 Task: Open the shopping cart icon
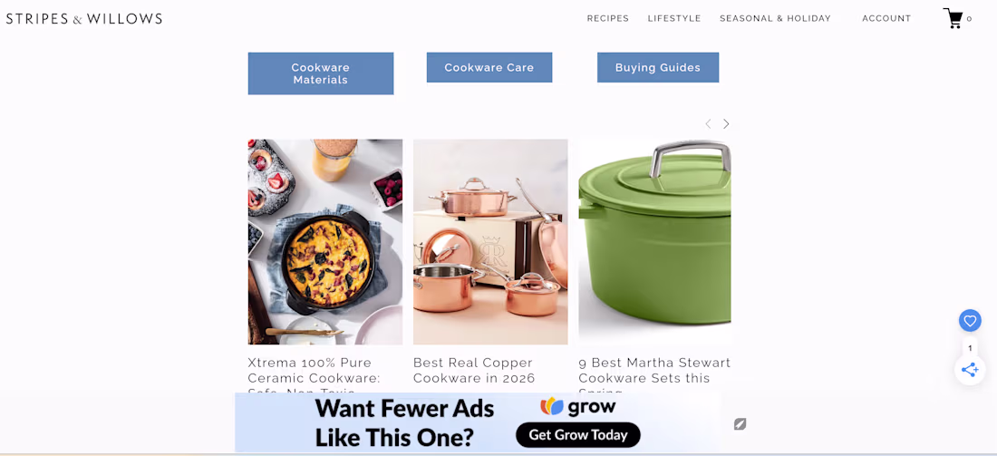tap(953, 18)
